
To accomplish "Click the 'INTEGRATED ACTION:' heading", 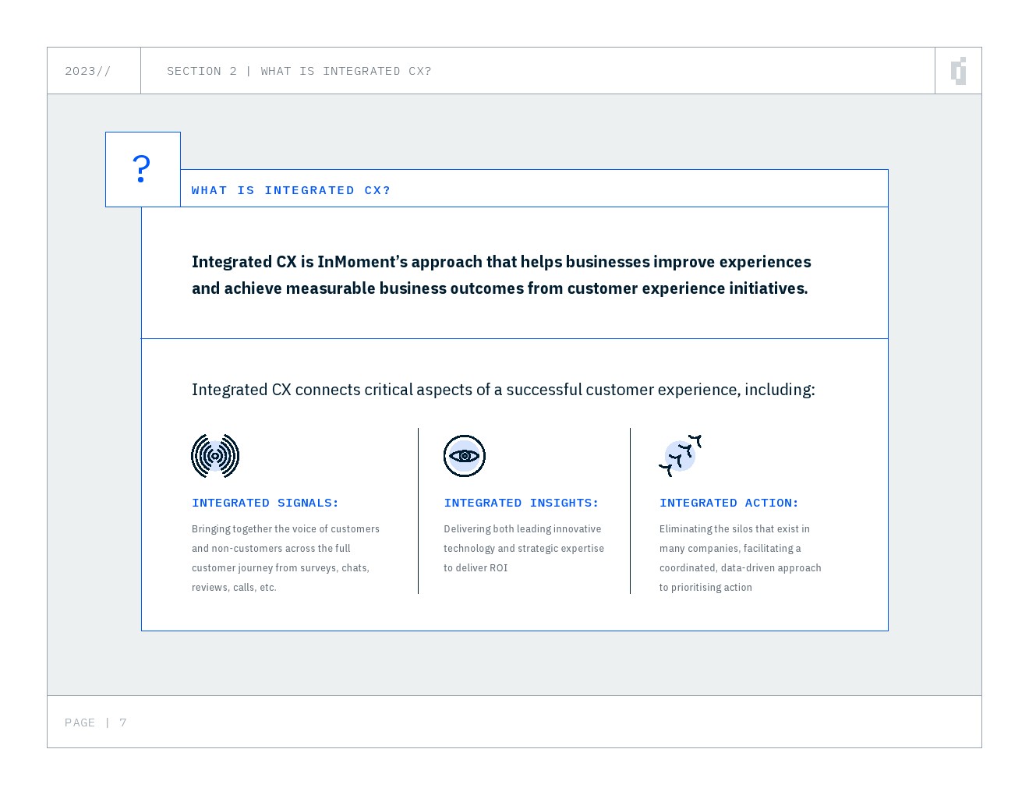I will click(x=729, y=503).
